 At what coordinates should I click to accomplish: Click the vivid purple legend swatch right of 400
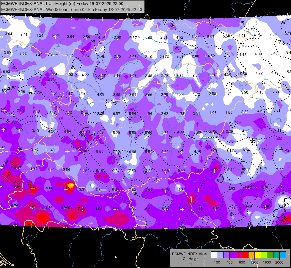[x=233, y=255]
